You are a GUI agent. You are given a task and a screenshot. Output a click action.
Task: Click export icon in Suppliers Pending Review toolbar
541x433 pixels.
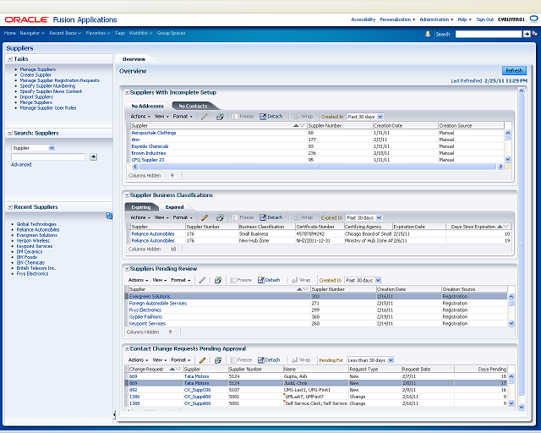(218, 280)
